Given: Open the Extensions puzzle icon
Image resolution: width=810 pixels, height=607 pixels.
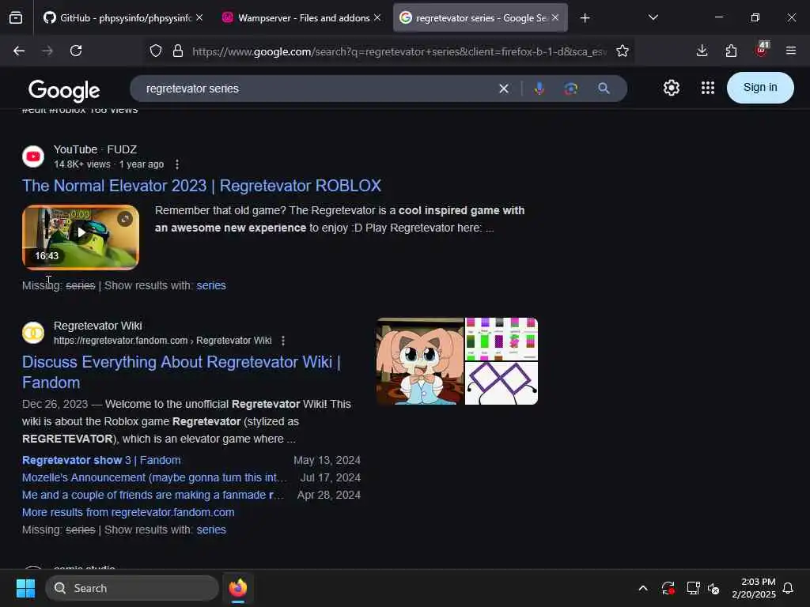Looking at the screenshot, I should tap(731, 51).
